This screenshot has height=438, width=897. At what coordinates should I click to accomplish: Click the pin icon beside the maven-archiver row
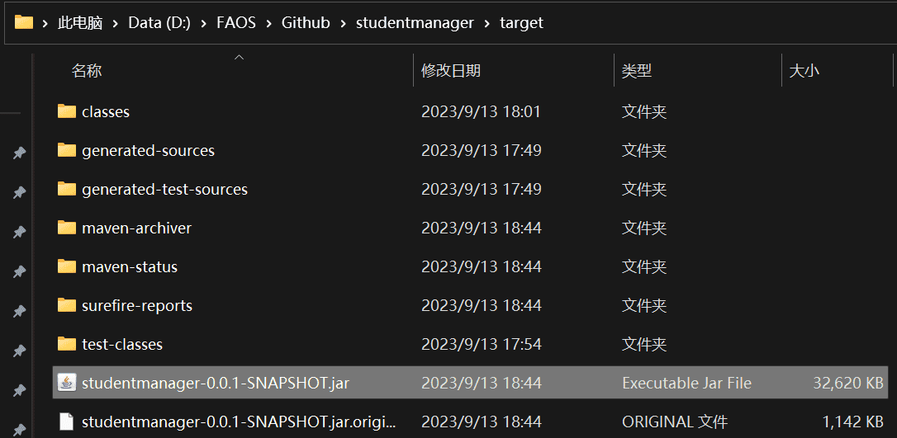point(20,232)
